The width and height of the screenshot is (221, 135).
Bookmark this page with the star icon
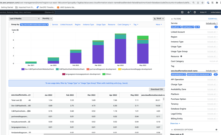coord(202,2)
